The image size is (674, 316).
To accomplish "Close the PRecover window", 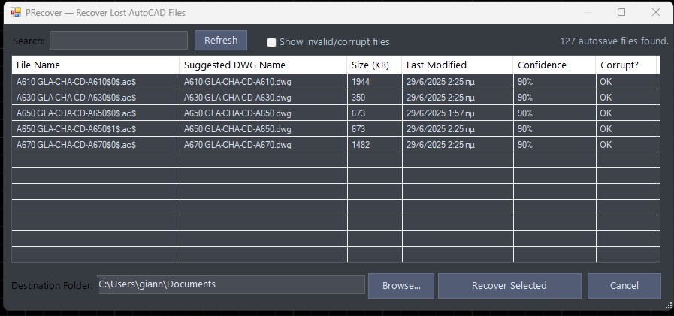I will (x=656, y=13).
